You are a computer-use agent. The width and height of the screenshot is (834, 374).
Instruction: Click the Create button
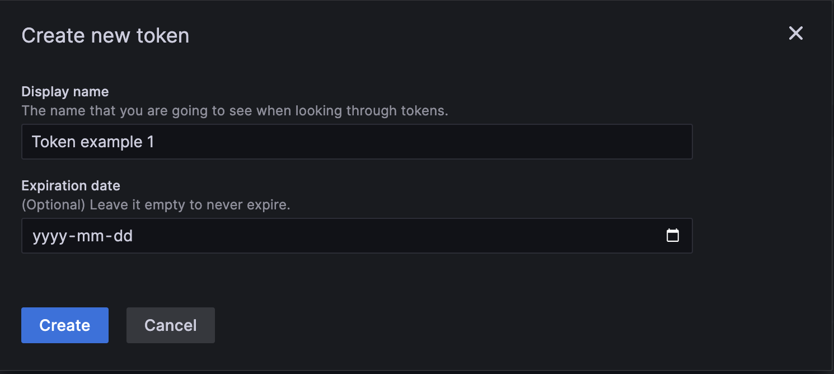tap(64, 325)
